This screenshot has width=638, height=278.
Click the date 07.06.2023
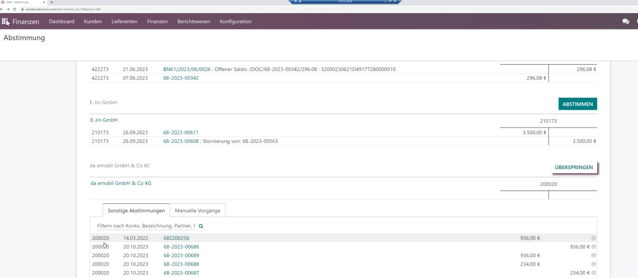click(x=135, y=78)
